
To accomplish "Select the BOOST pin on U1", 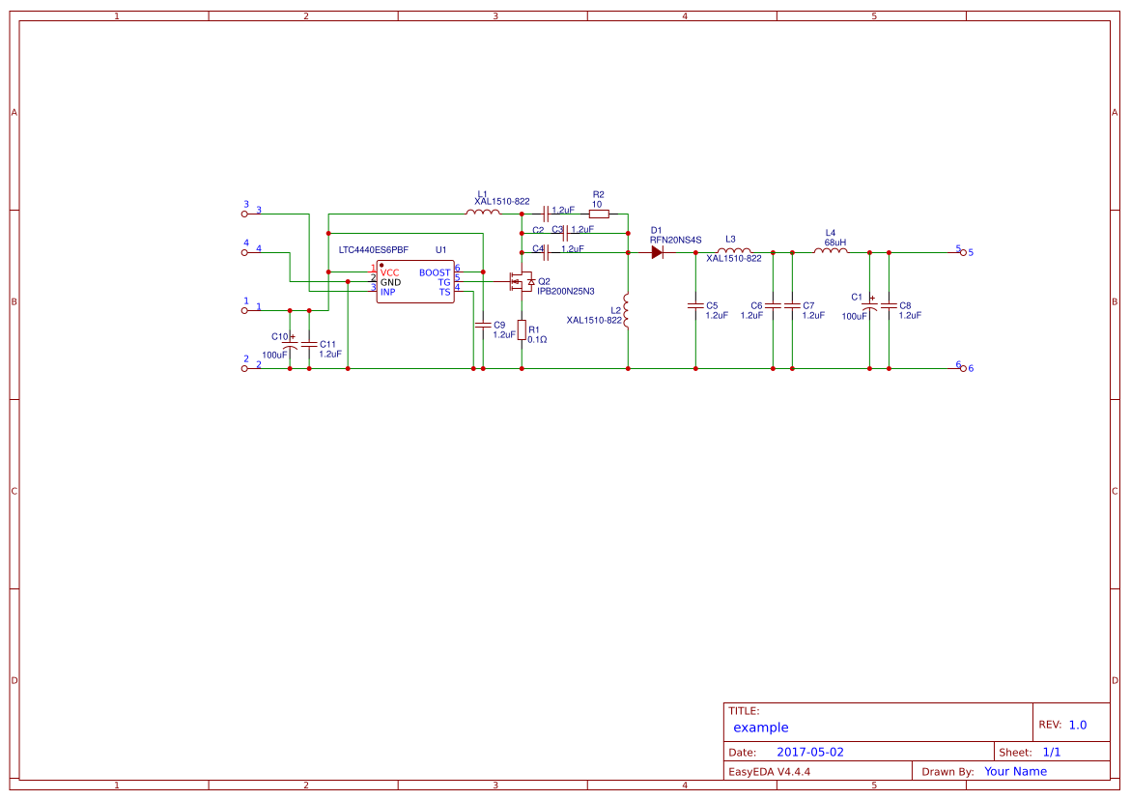I will [x=434, y=273].
